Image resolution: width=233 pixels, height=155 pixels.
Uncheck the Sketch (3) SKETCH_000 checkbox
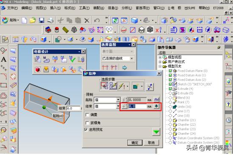pos(171,84)
